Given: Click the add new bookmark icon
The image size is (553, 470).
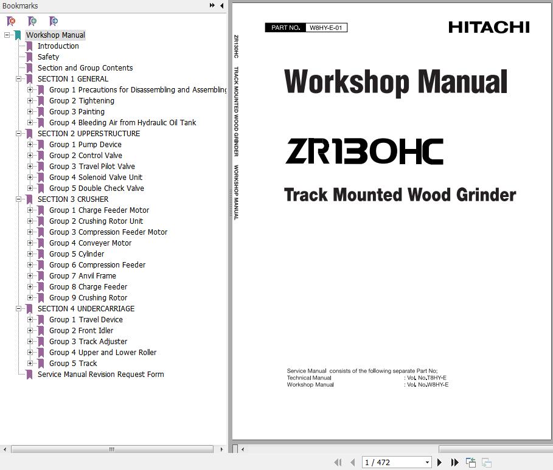Looking at the screenshot, I should pos(32,21).
